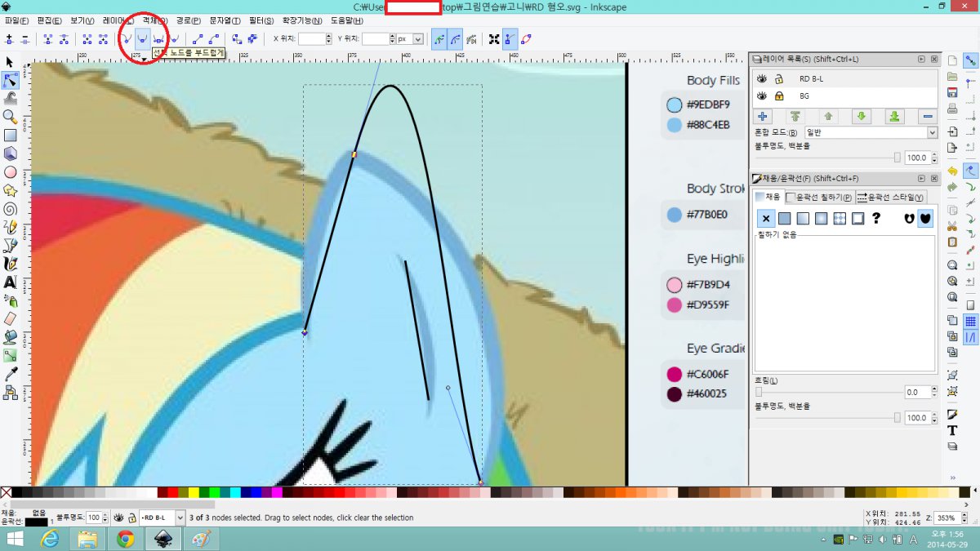The image size is (980, 551).
Task: Select no paint X fill button
Action: (766, 219)
